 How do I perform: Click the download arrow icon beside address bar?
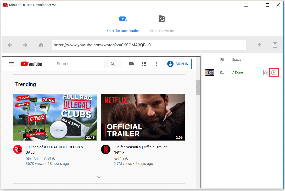259,45
